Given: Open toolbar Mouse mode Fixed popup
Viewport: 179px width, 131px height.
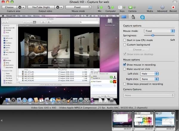Looking at the screenshot, I should point(78,7).
